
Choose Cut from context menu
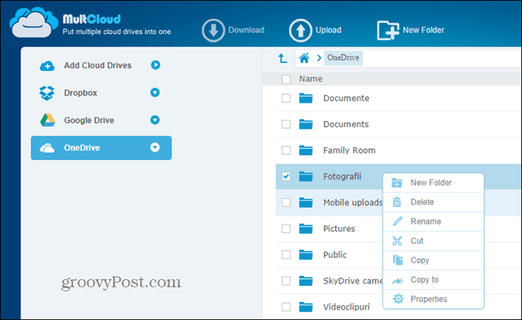433,241
